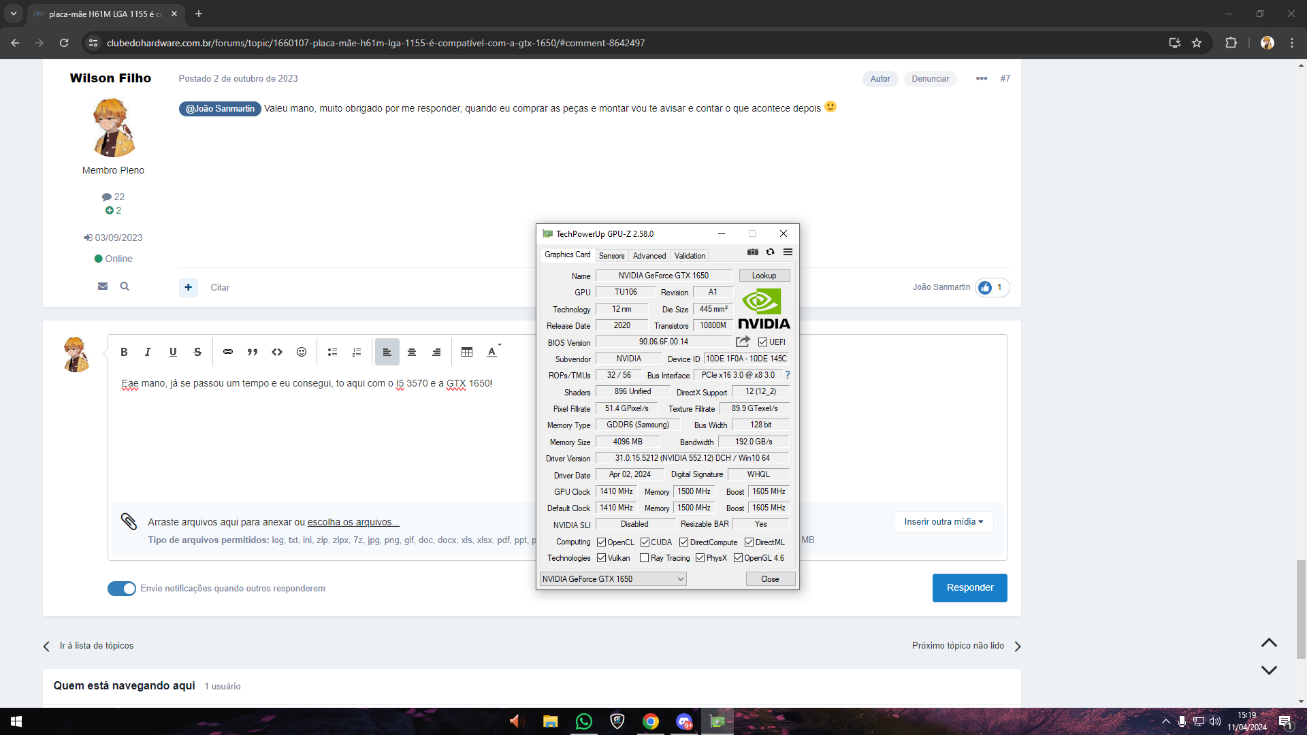Open the GPU selector dropdown in GPU-Z
Image resolution: width=1307 pixels, height=735 pixels.
pyautogui.click(x=613, y=579)
